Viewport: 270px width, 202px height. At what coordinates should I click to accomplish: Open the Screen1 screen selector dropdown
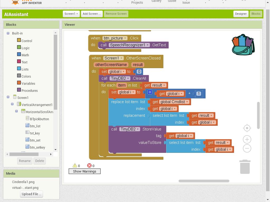tap(71, 14)
